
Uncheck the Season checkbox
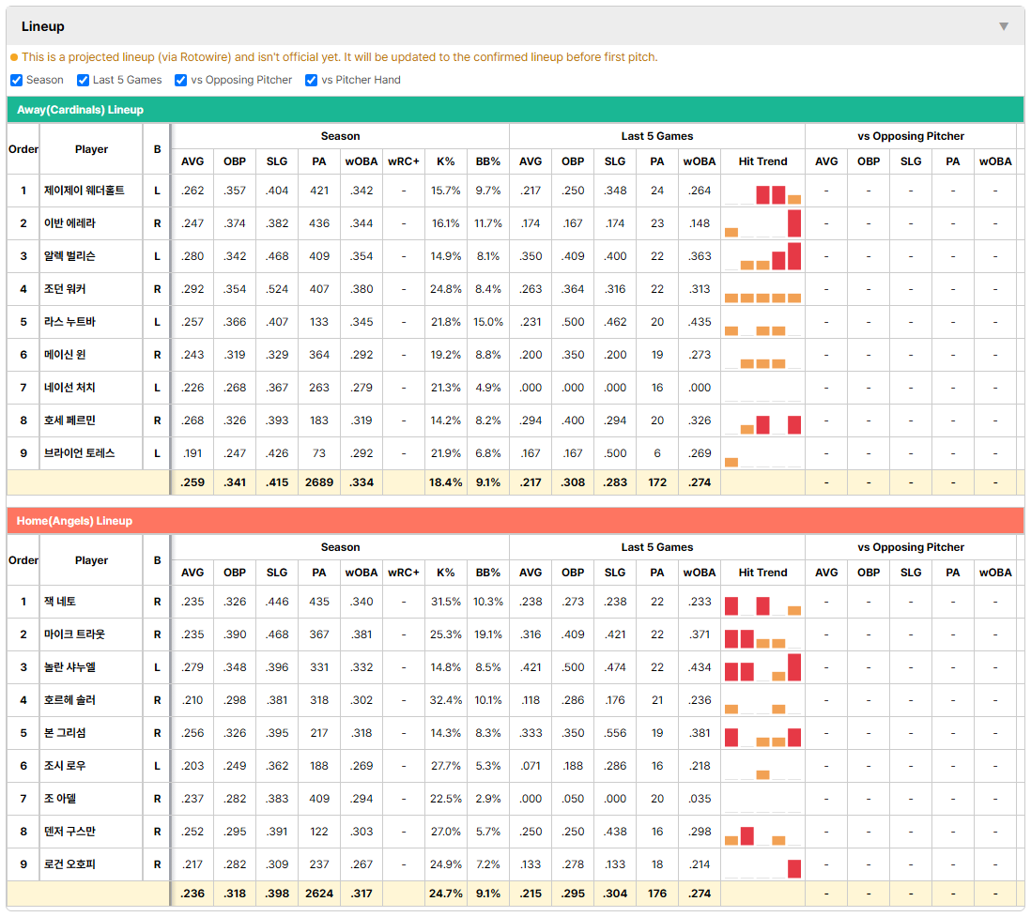tap(17, 80)
